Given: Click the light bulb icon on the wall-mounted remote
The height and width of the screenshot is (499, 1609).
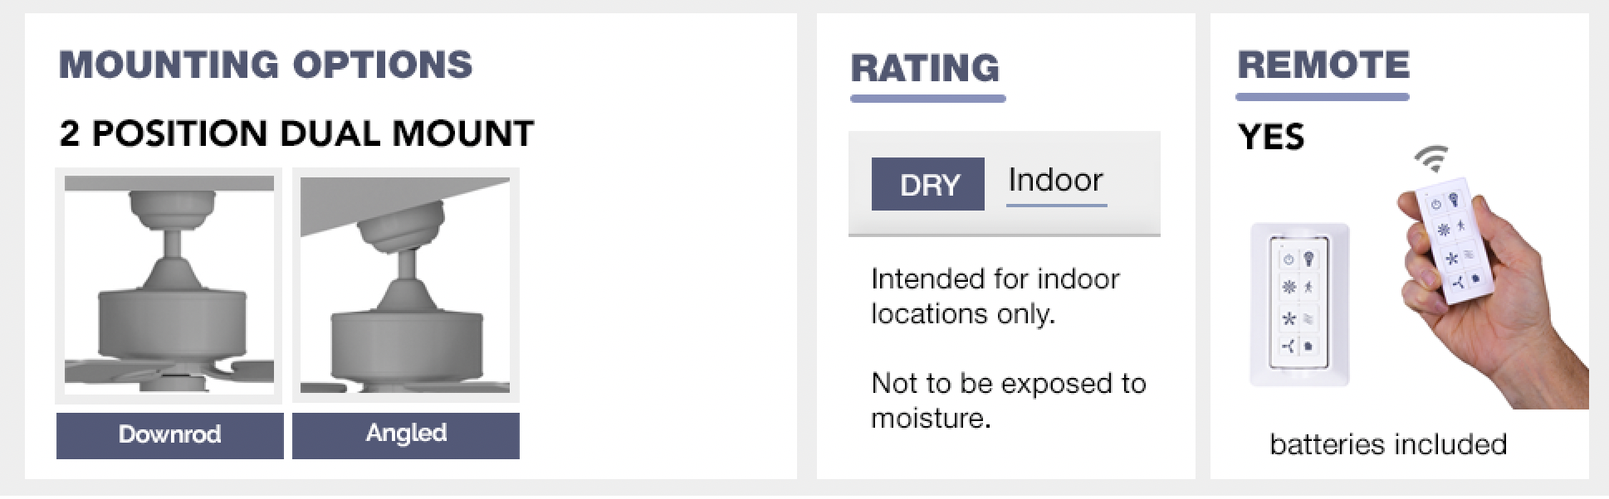Looking at the screenshot, I should coord(1308,259).
